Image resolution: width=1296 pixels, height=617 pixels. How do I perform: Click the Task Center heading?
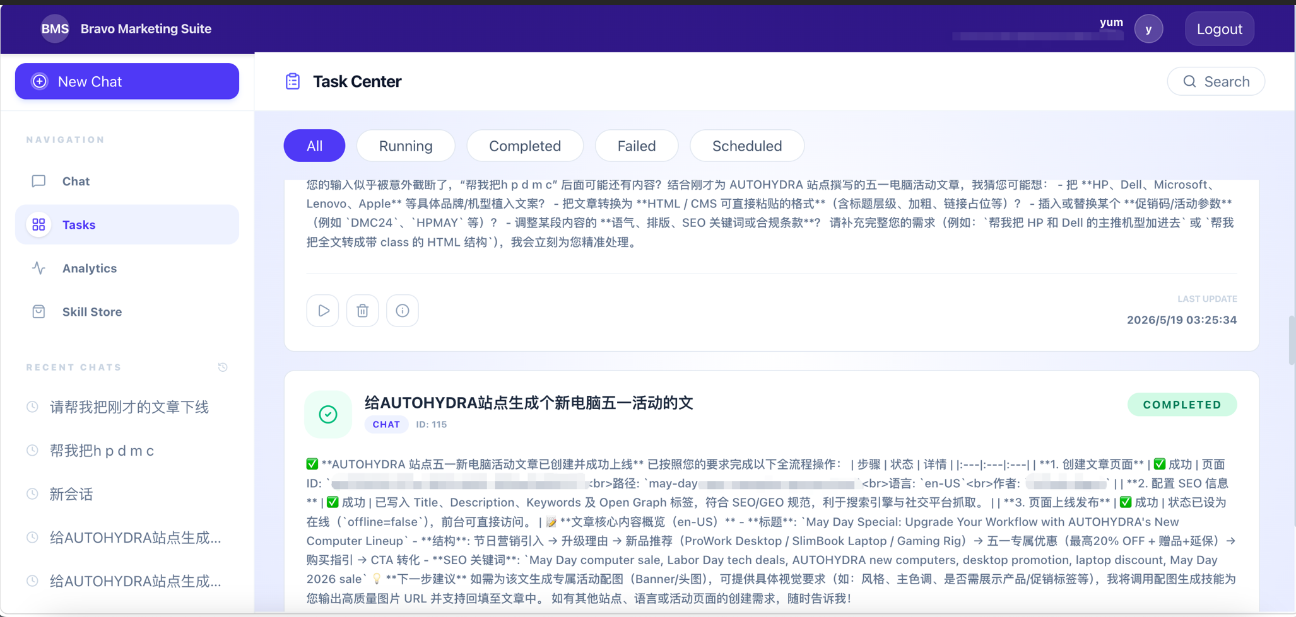click(x=357, y=81)
